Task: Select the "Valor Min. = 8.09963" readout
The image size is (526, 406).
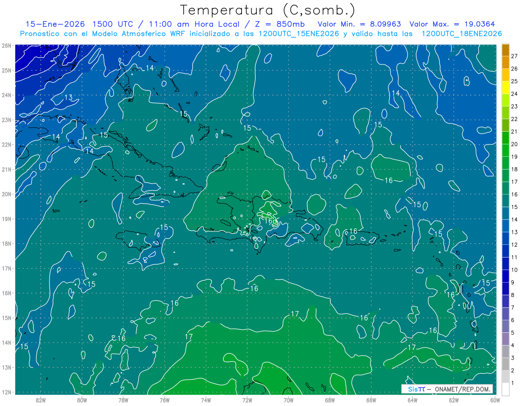Action: pyautogui.click(x=359, y=24)
